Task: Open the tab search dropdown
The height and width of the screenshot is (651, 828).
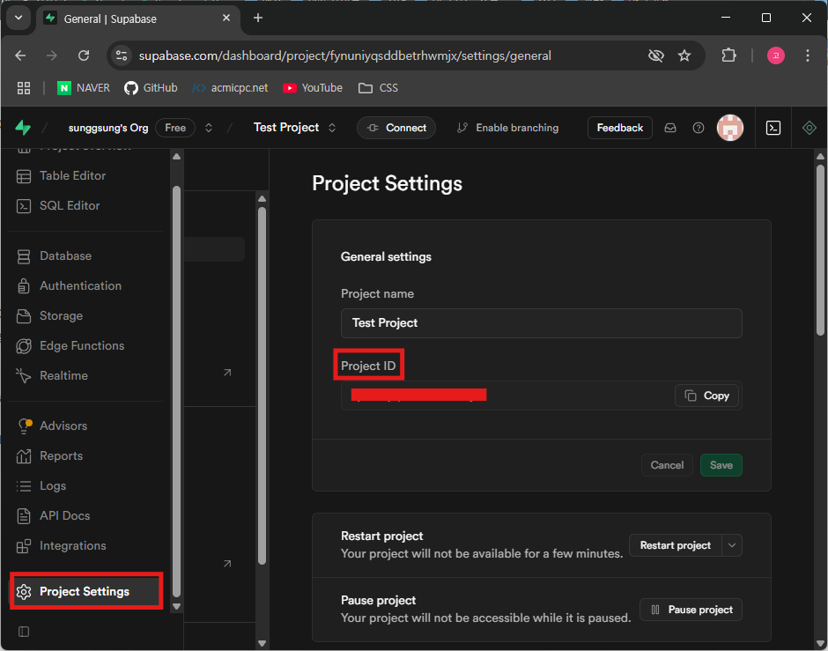Action: [18, 18]
